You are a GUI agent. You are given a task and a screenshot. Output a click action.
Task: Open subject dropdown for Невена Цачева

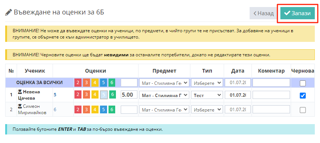(164, 95)
